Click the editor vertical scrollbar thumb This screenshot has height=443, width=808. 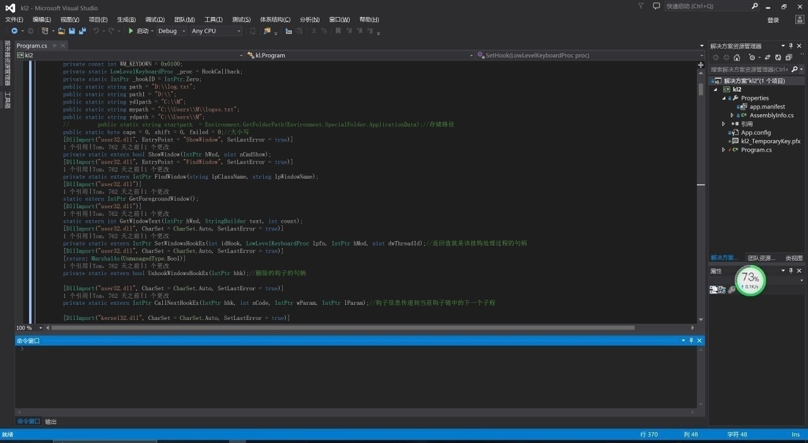point(701,89)
